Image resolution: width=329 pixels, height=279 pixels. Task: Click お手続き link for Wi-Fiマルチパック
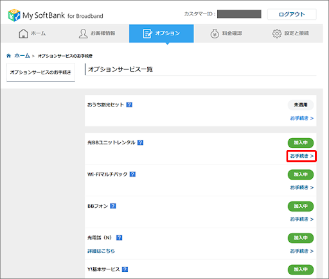pyautogui.click(x=301, y=187)
